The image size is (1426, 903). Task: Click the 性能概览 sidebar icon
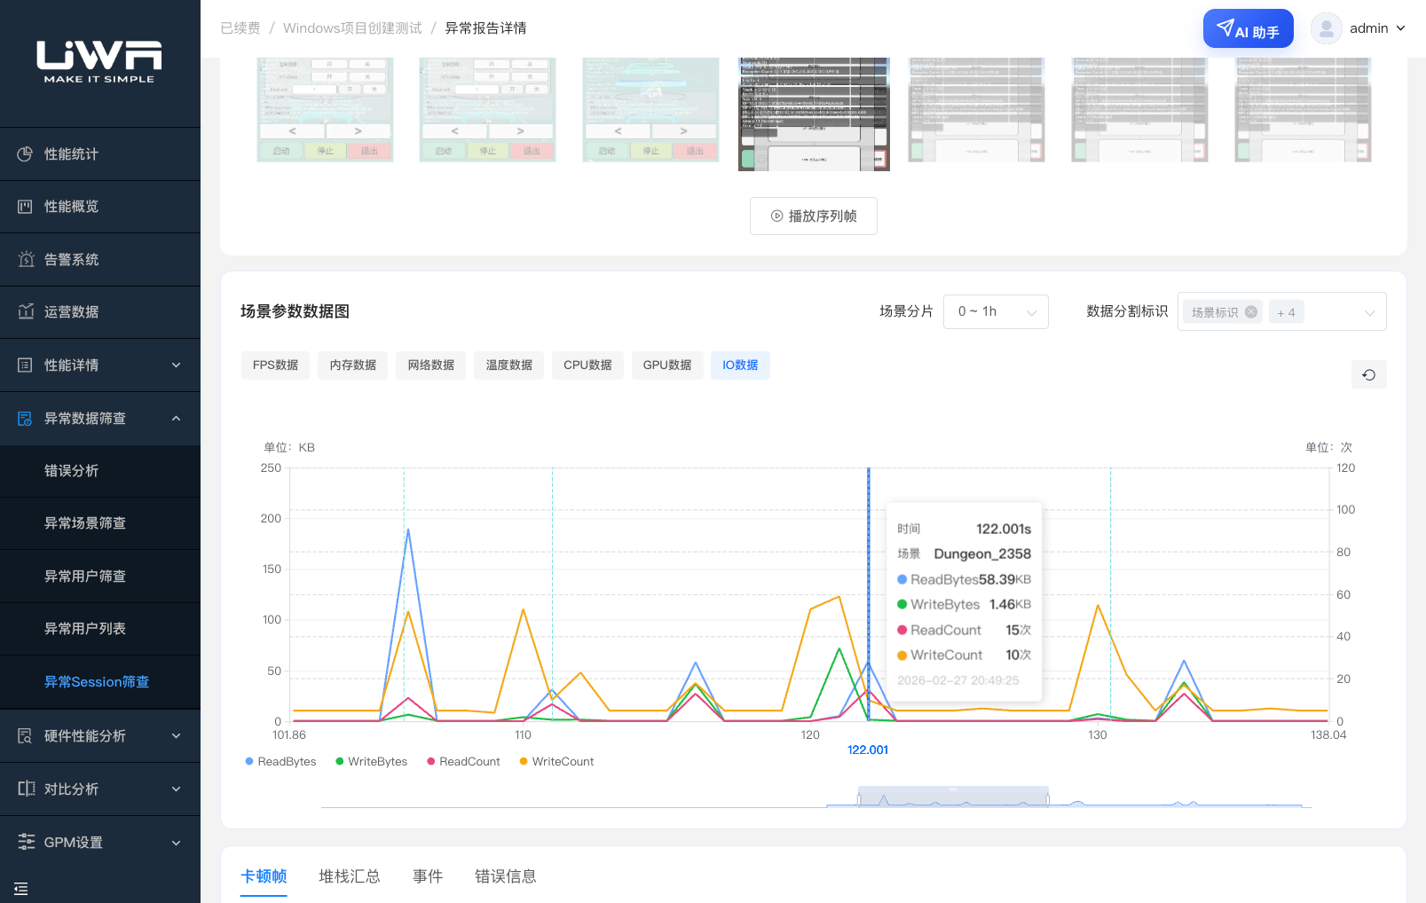click(25, 207)
